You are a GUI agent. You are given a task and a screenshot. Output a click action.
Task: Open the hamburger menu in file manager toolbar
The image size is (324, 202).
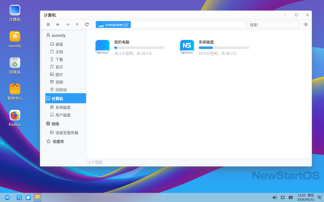point(48,25)
